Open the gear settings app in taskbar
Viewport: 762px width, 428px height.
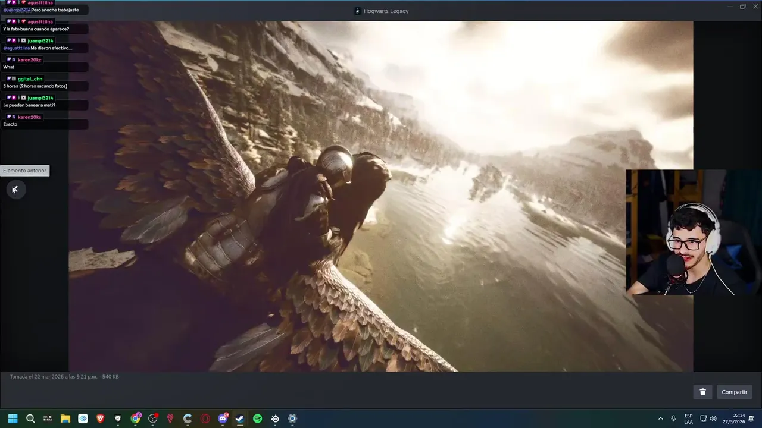[292, 418]
